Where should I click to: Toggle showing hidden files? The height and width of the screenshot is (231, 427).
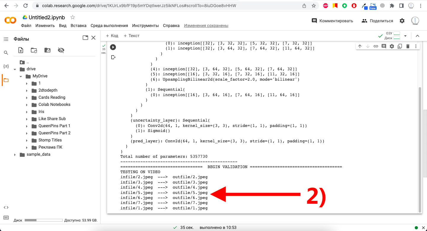tap(61, 50)
